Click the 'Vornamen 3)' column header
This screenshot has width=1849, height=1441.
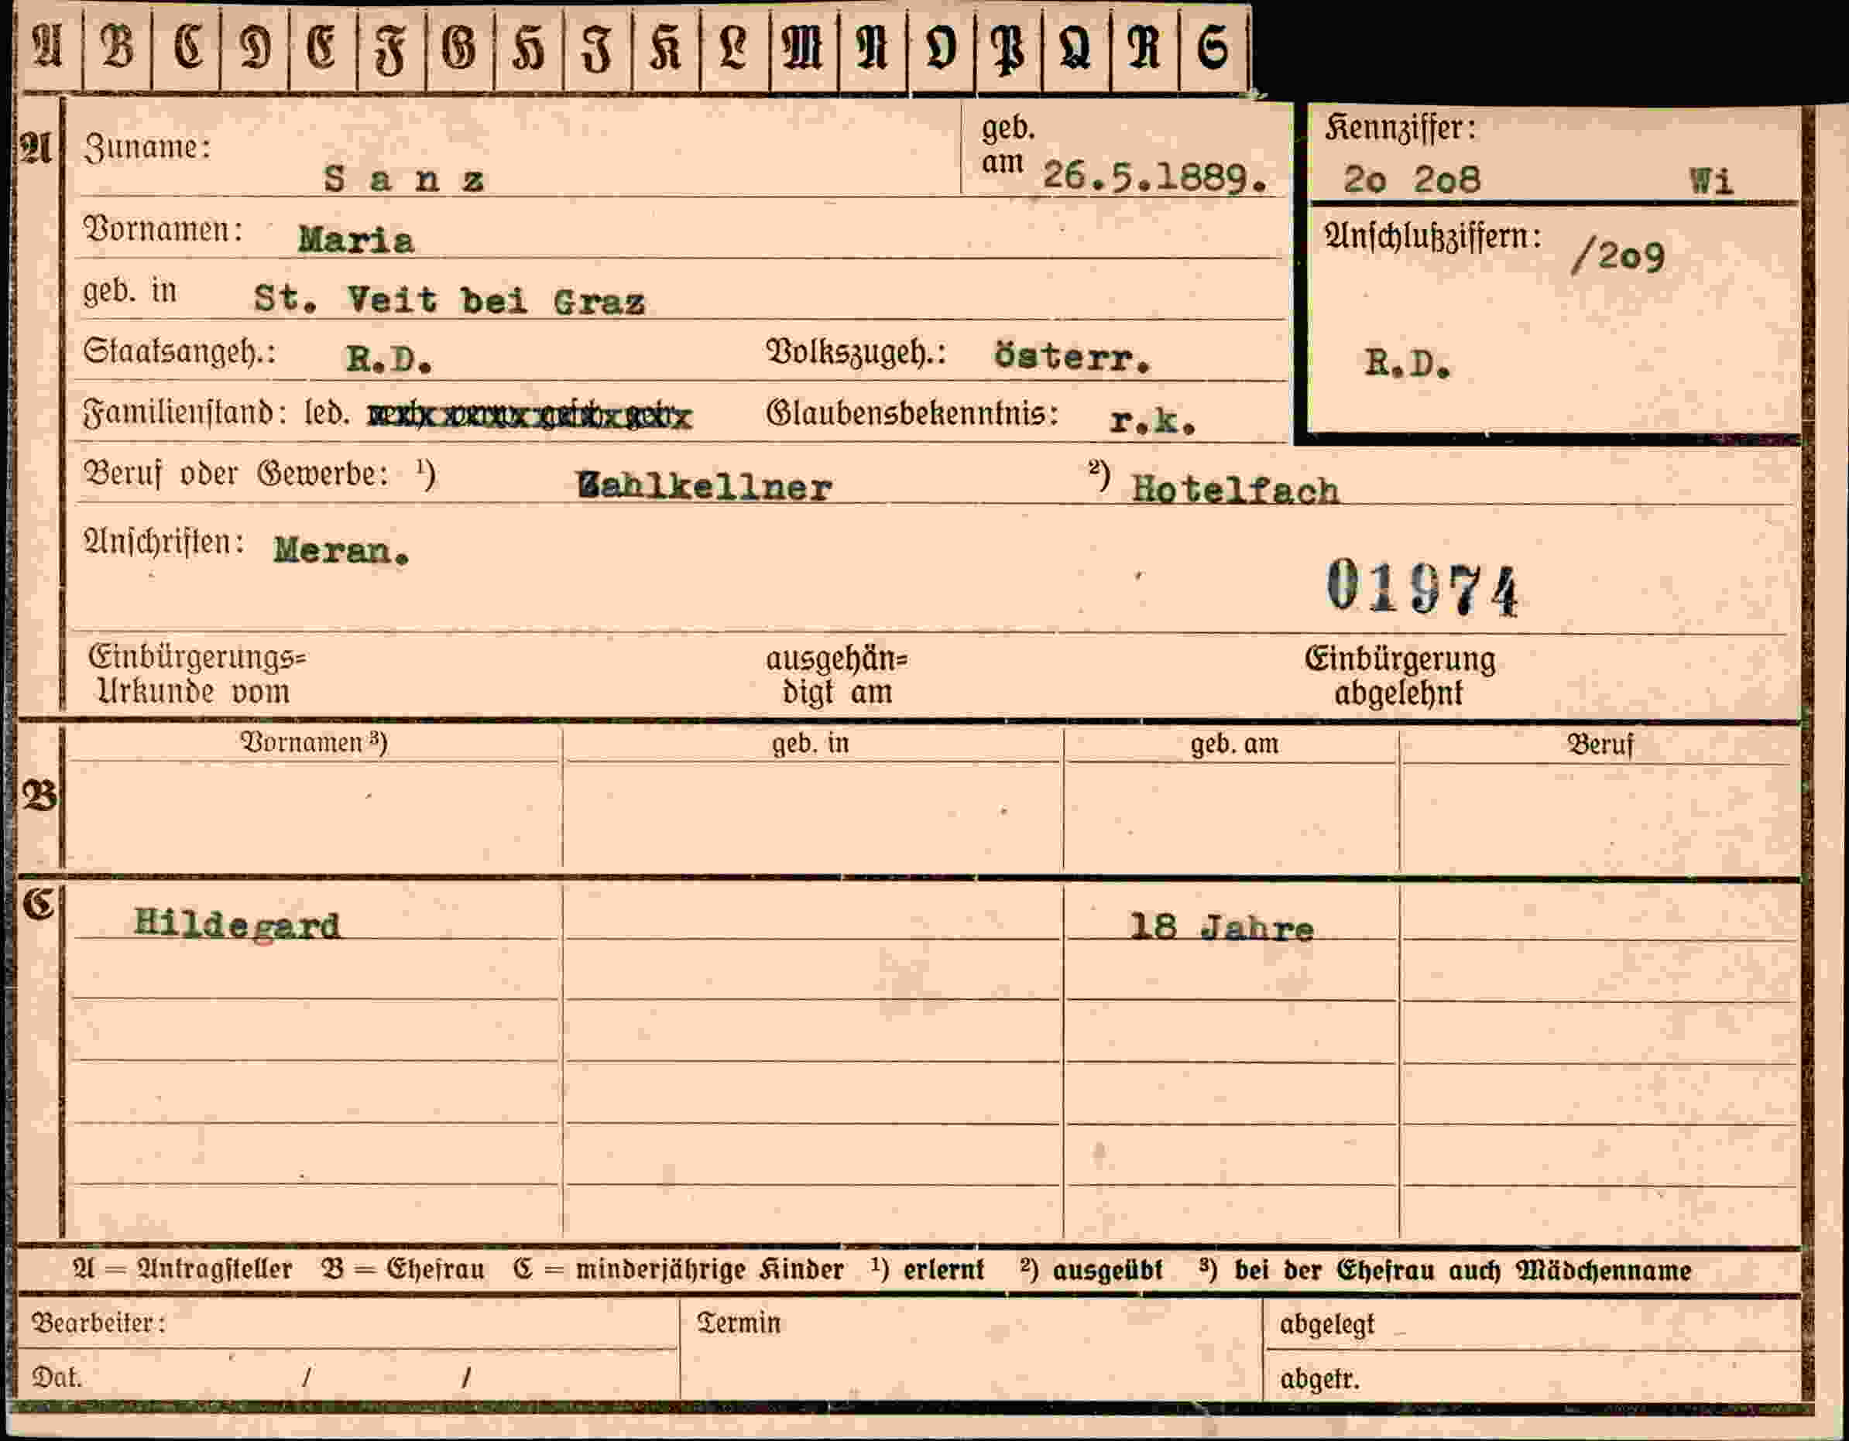(x=314, y=742)
